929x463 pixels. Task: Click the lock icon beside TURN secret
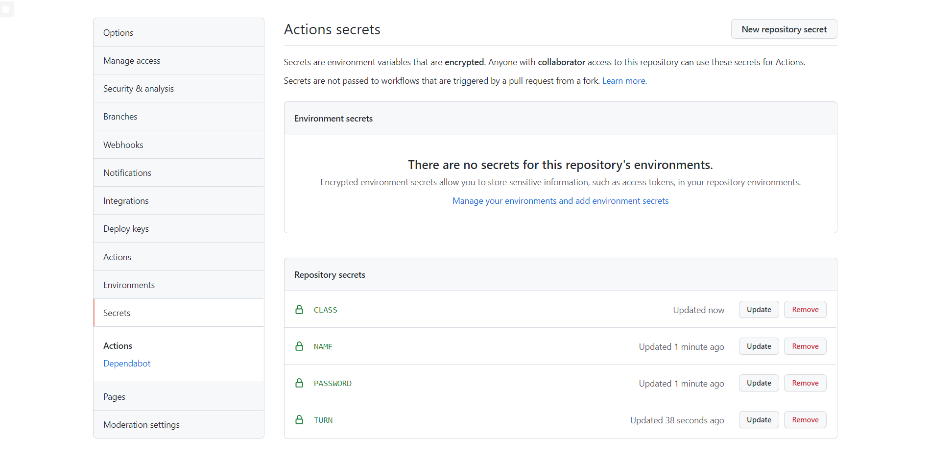pyautogui.click(x=299, y=420)
